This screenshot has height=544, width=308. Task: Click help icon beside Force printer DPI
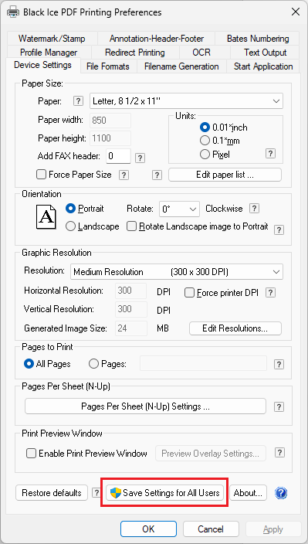(270, 293)
